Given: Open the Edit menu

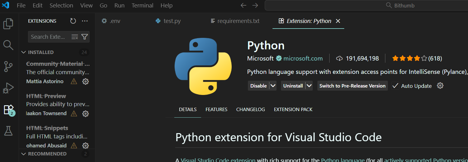Looking at the screenshot, I should tap(37, 5).
